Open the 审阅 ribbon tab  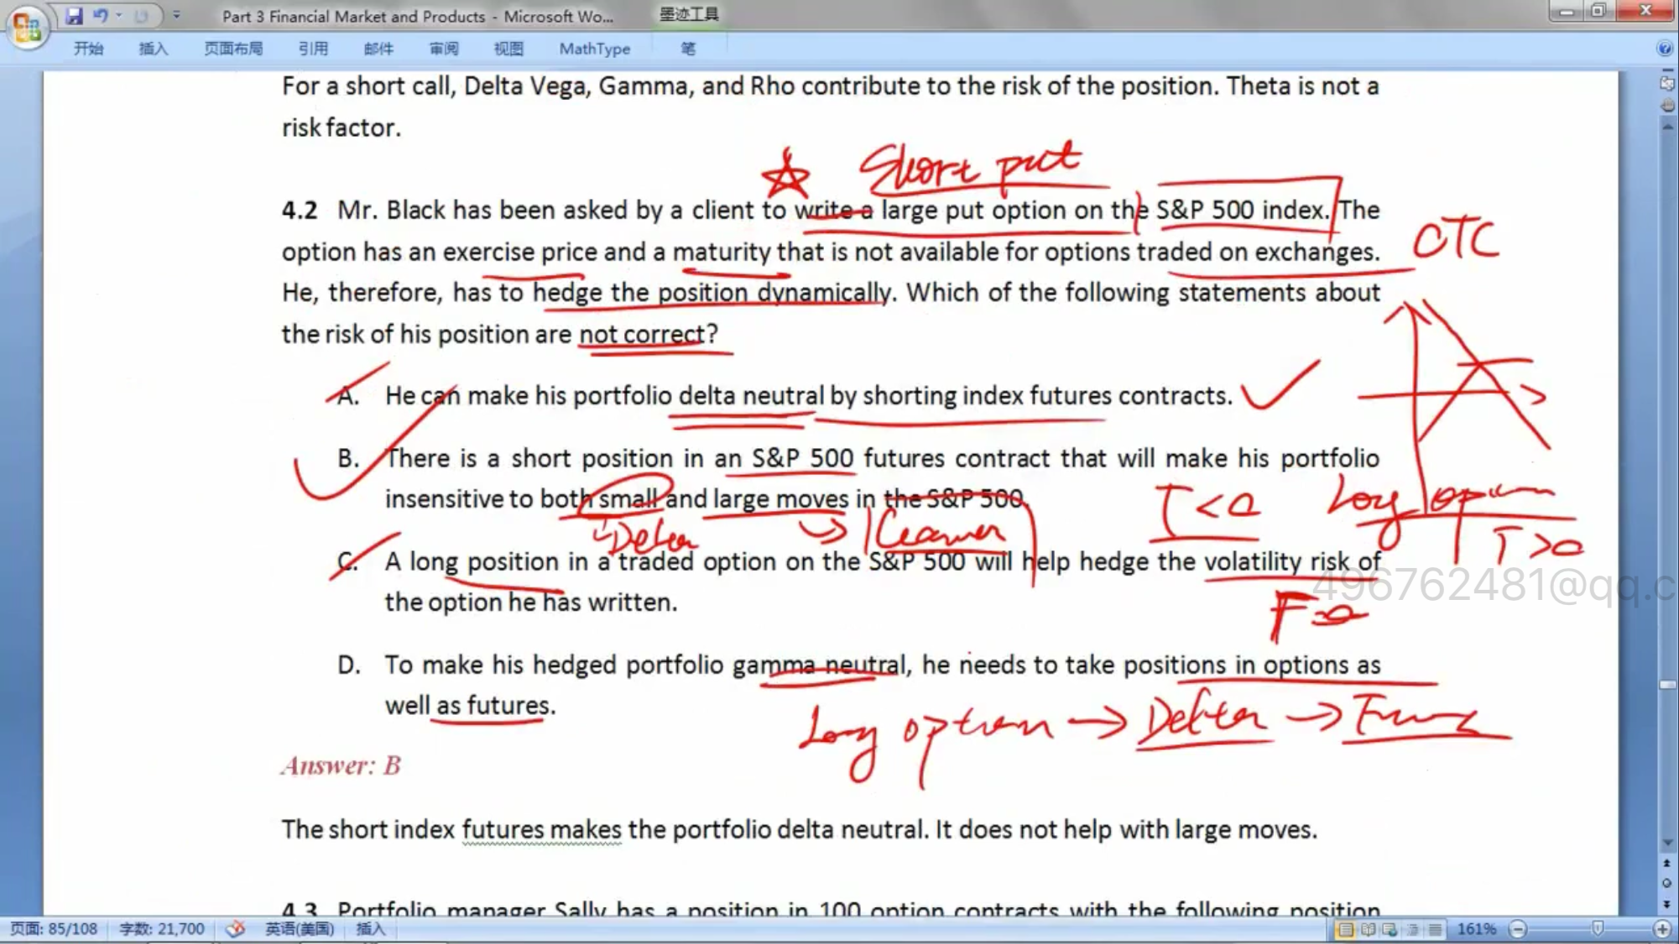444,49
